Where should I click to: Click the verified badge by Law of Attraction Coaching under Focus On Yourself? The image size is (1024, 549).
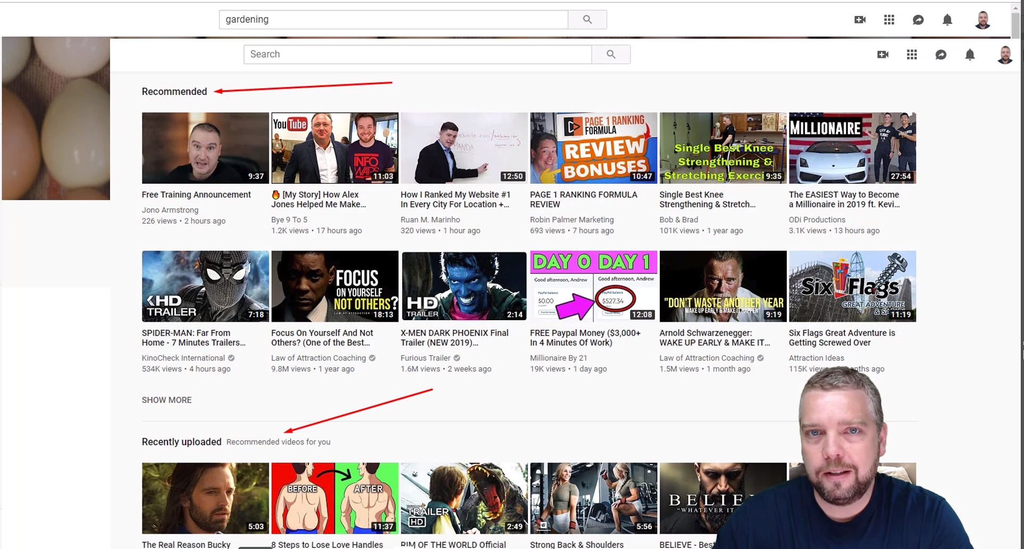pos(372,358)
